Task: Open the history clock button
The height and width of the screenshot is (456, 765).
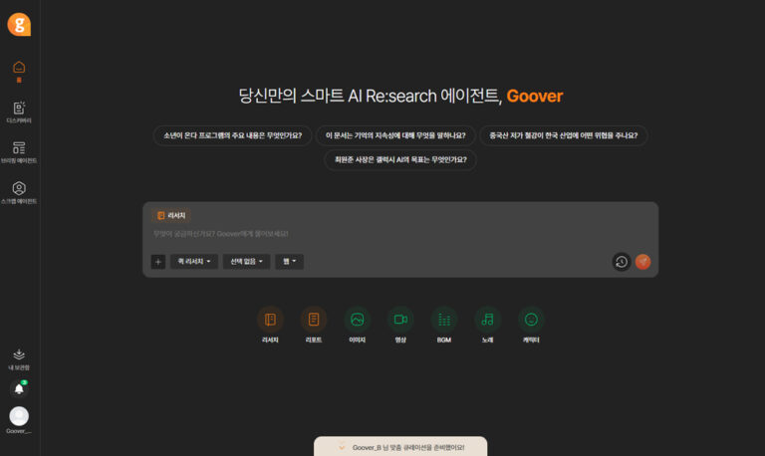Action: point(621,262)
